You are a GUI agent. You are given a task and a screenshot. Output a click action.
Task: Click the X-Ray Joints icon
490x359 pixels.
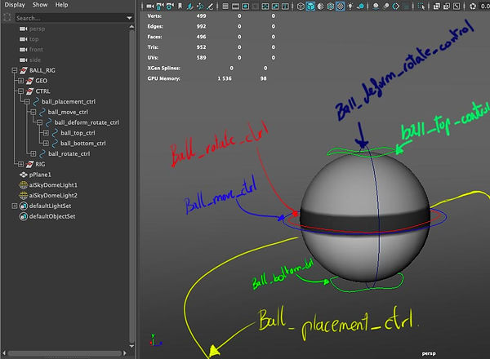[x=457, y=6]
